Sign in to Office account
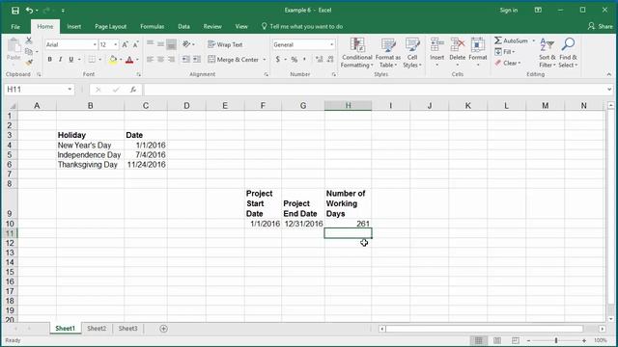 coord(509,11)
